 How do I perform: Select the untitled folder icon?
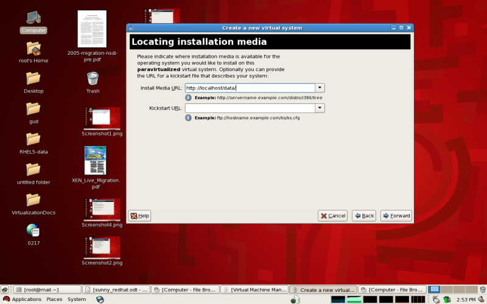(33, 170)
